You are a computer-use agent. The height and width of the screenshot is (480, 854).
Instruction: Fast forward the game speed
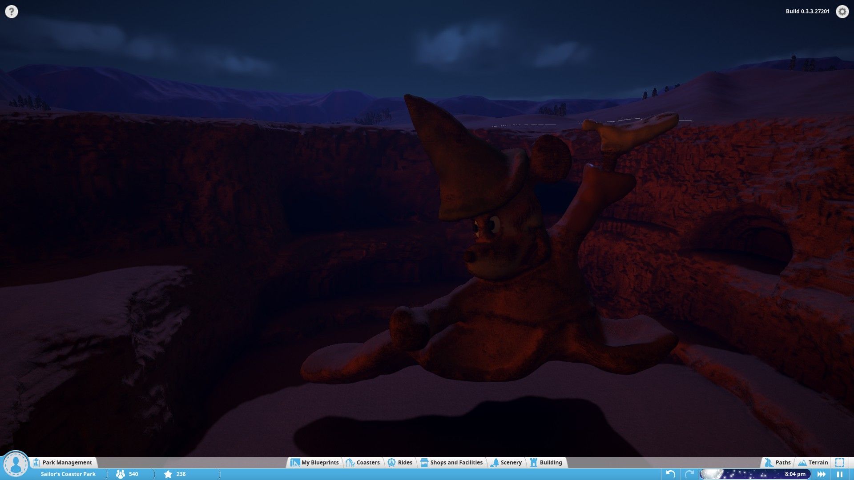coord(822,474)
